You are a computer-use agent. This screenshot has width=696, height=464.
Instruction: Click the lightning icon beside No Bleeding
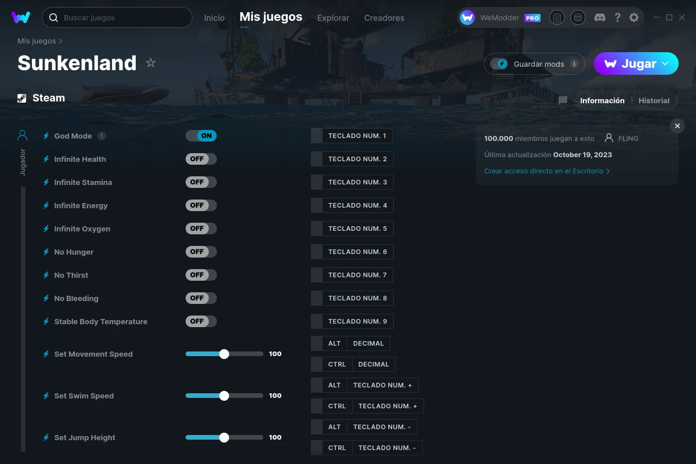tap(46, 298)
